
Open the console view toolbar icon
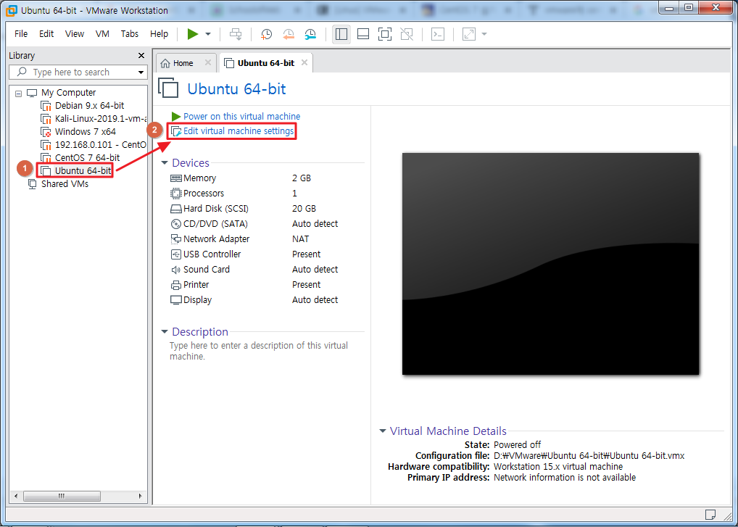click(x=438, y=34)
